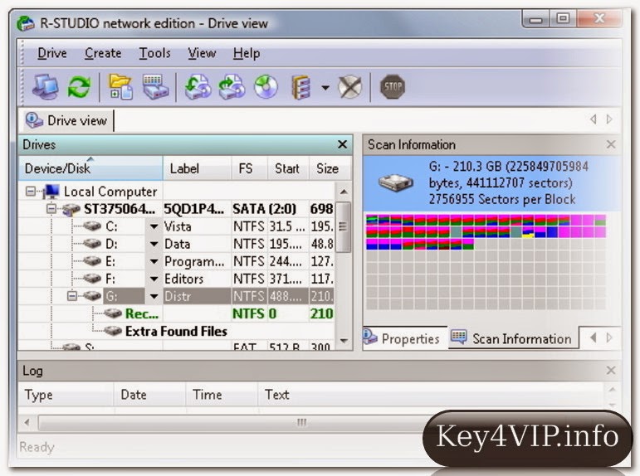Viewport: 640px width, 476px height.
Task: Select the G: Distr partition
Action: click(176, 297)
